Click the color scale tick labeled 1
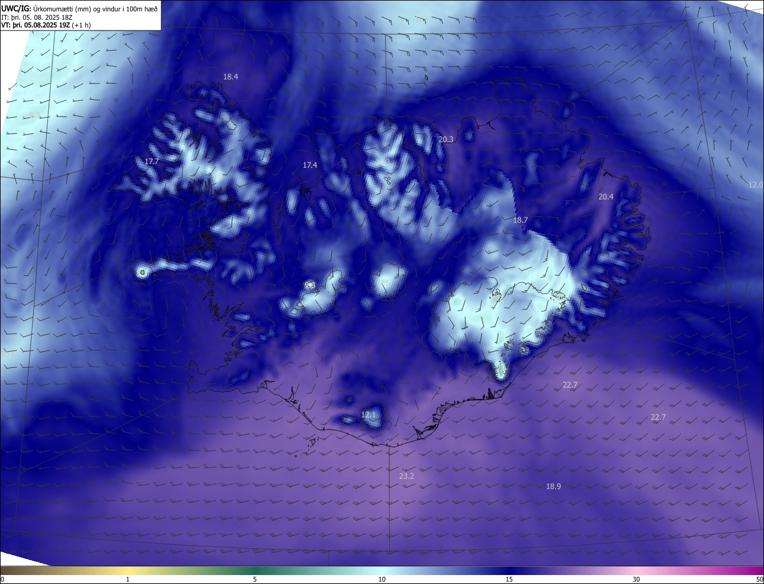Image resolution: width=764 pixels, height=584 pixels. coord(128,579)
